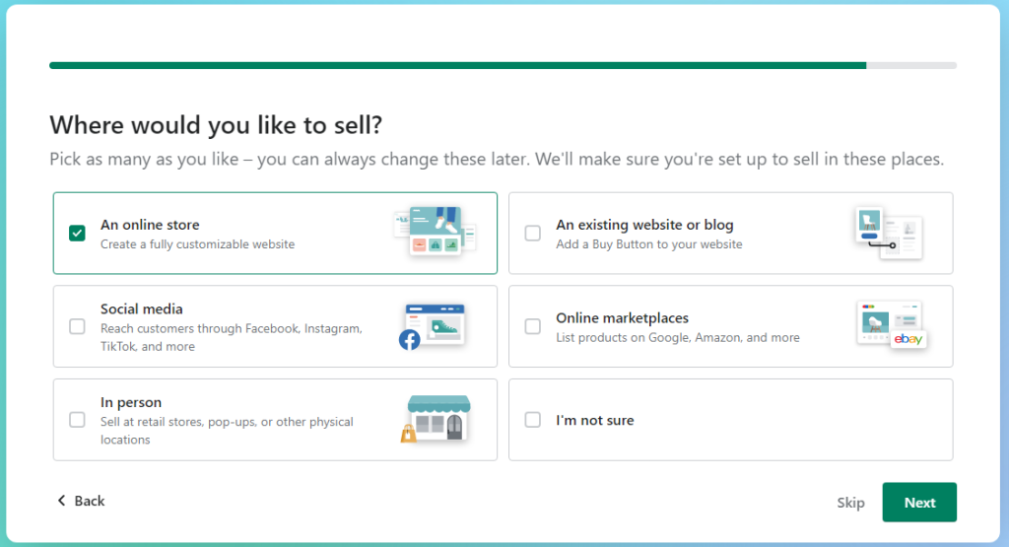The height and width of the screenshot is (547, 1009).
Task: Click the online store website illustration icon
Action: tap(435, 233)
